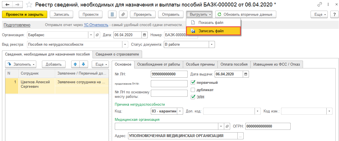
Task: Move row down with blue arrow
Action: (x=83, y=64)
